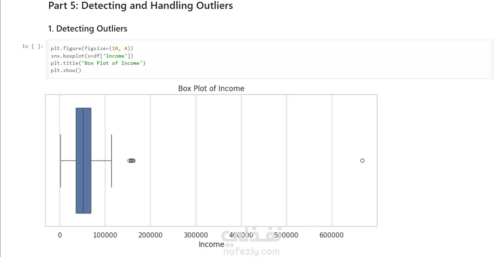Image resolution: width=503 pixels, height=257 pixels.
Task: Click the far-right outlier point near 660000
Action: pyautogui.click(x=362, y=160)
